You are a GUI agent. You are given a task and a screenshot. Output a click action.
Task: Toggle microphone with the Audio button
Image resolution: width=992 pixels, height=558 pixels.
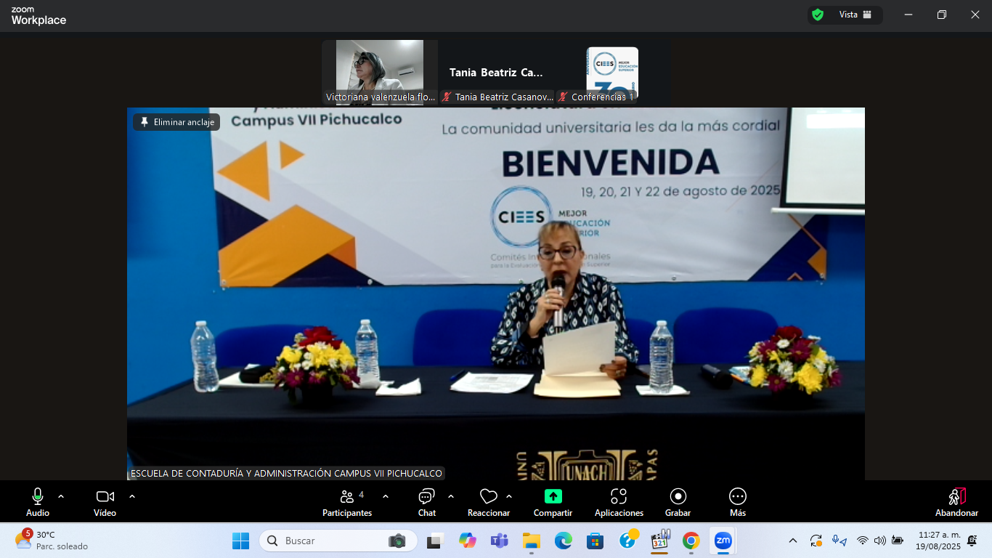coord(38,501)
